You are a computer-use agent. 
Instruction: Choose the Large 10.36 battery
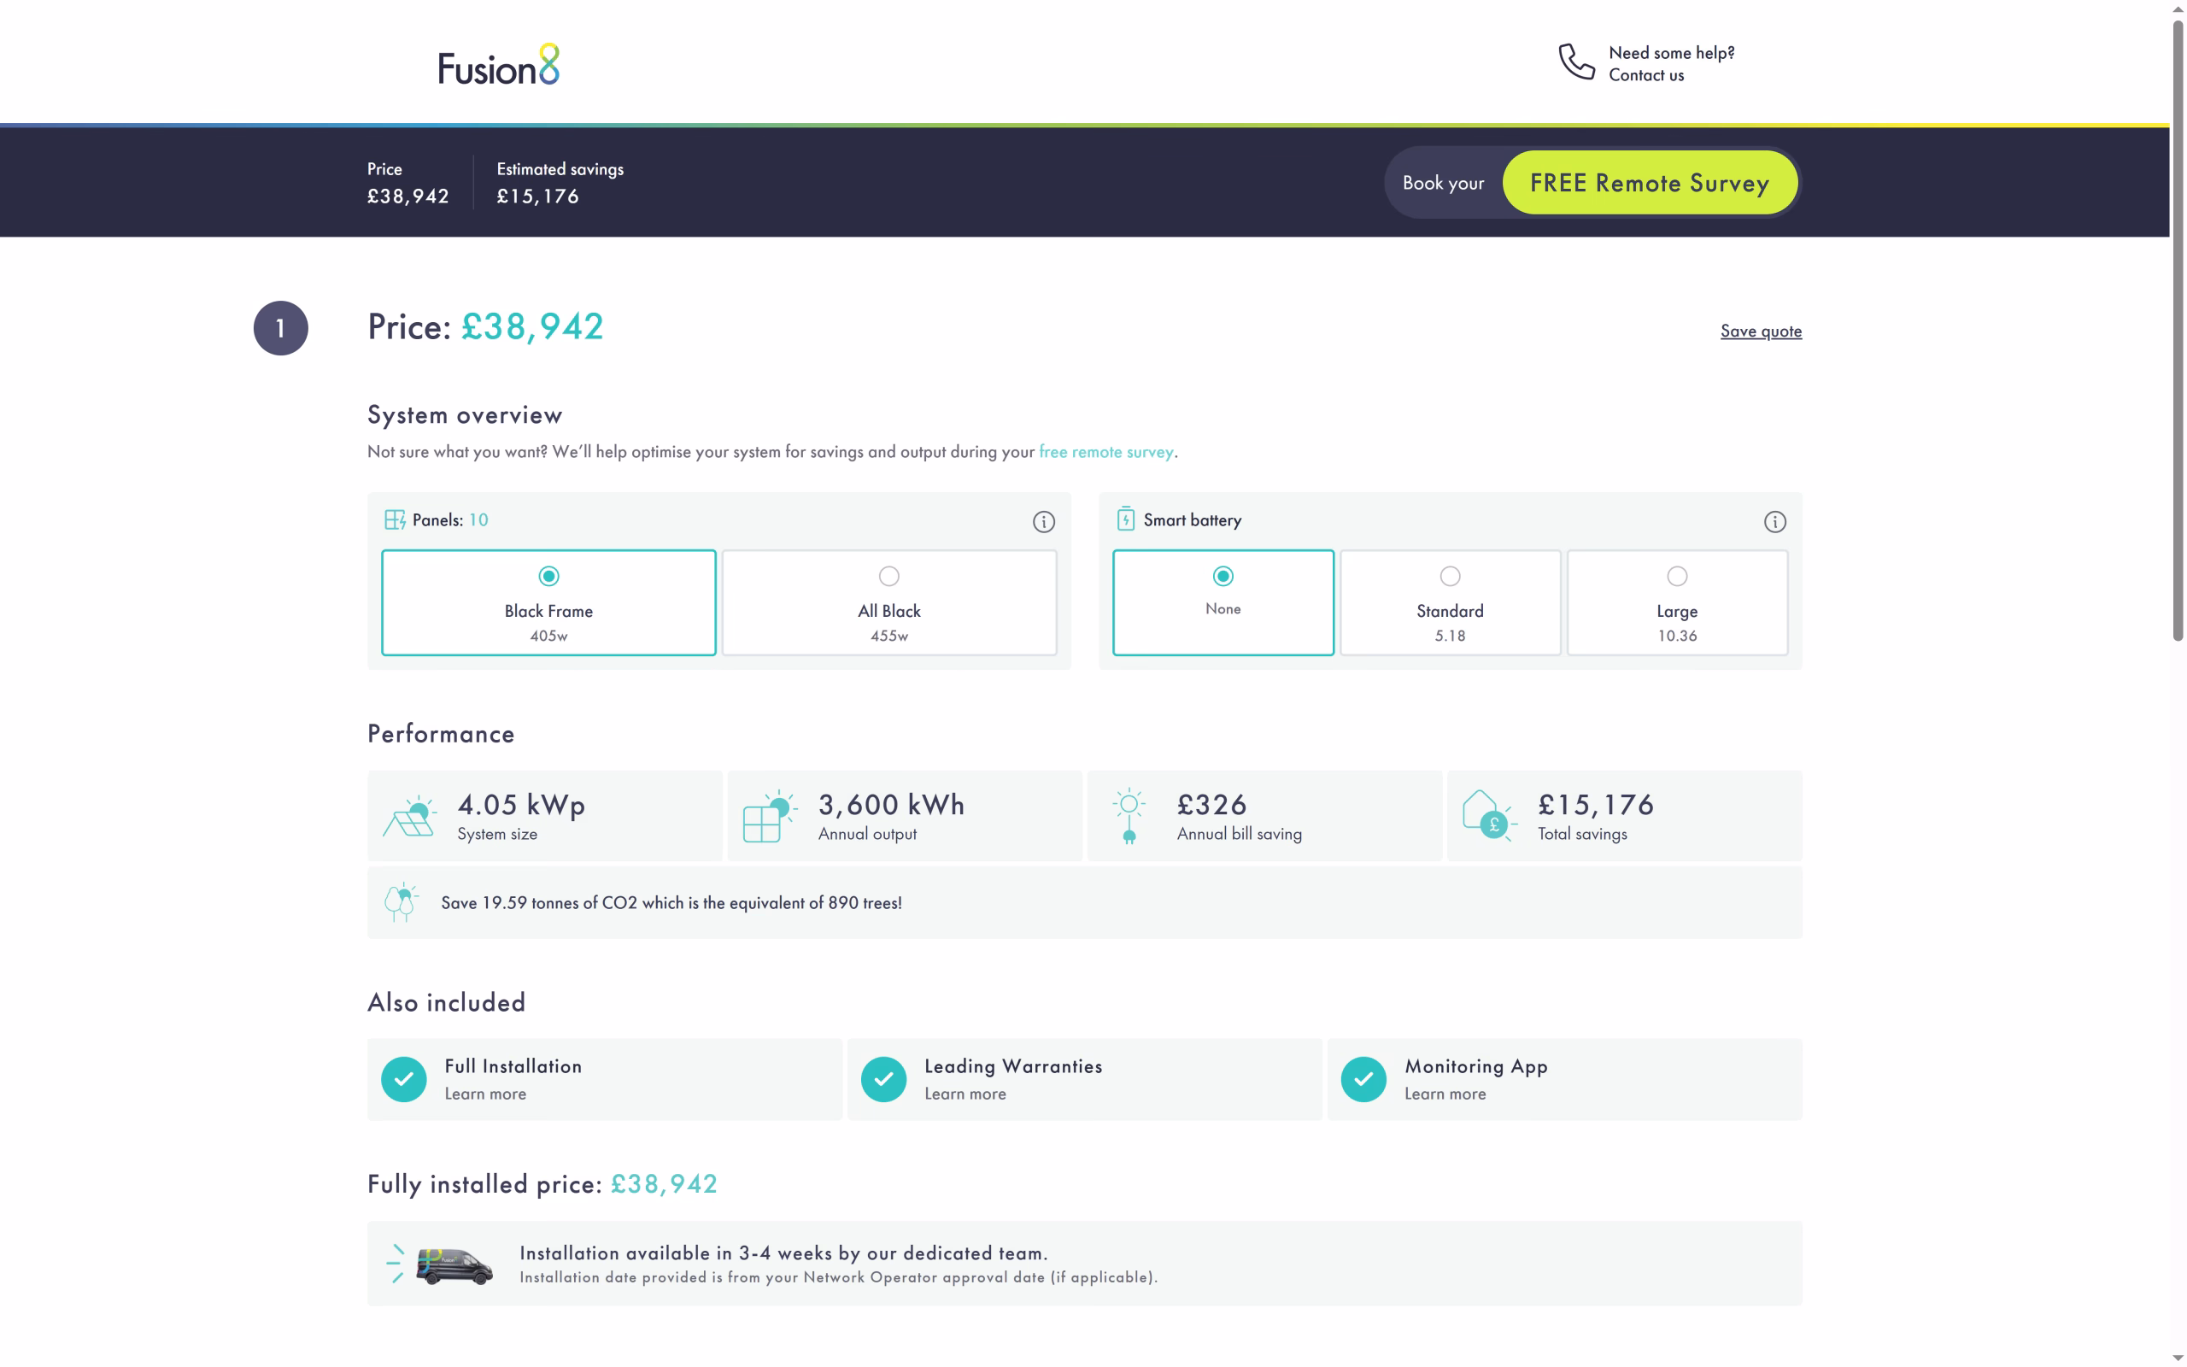[x=1676, y=602]
